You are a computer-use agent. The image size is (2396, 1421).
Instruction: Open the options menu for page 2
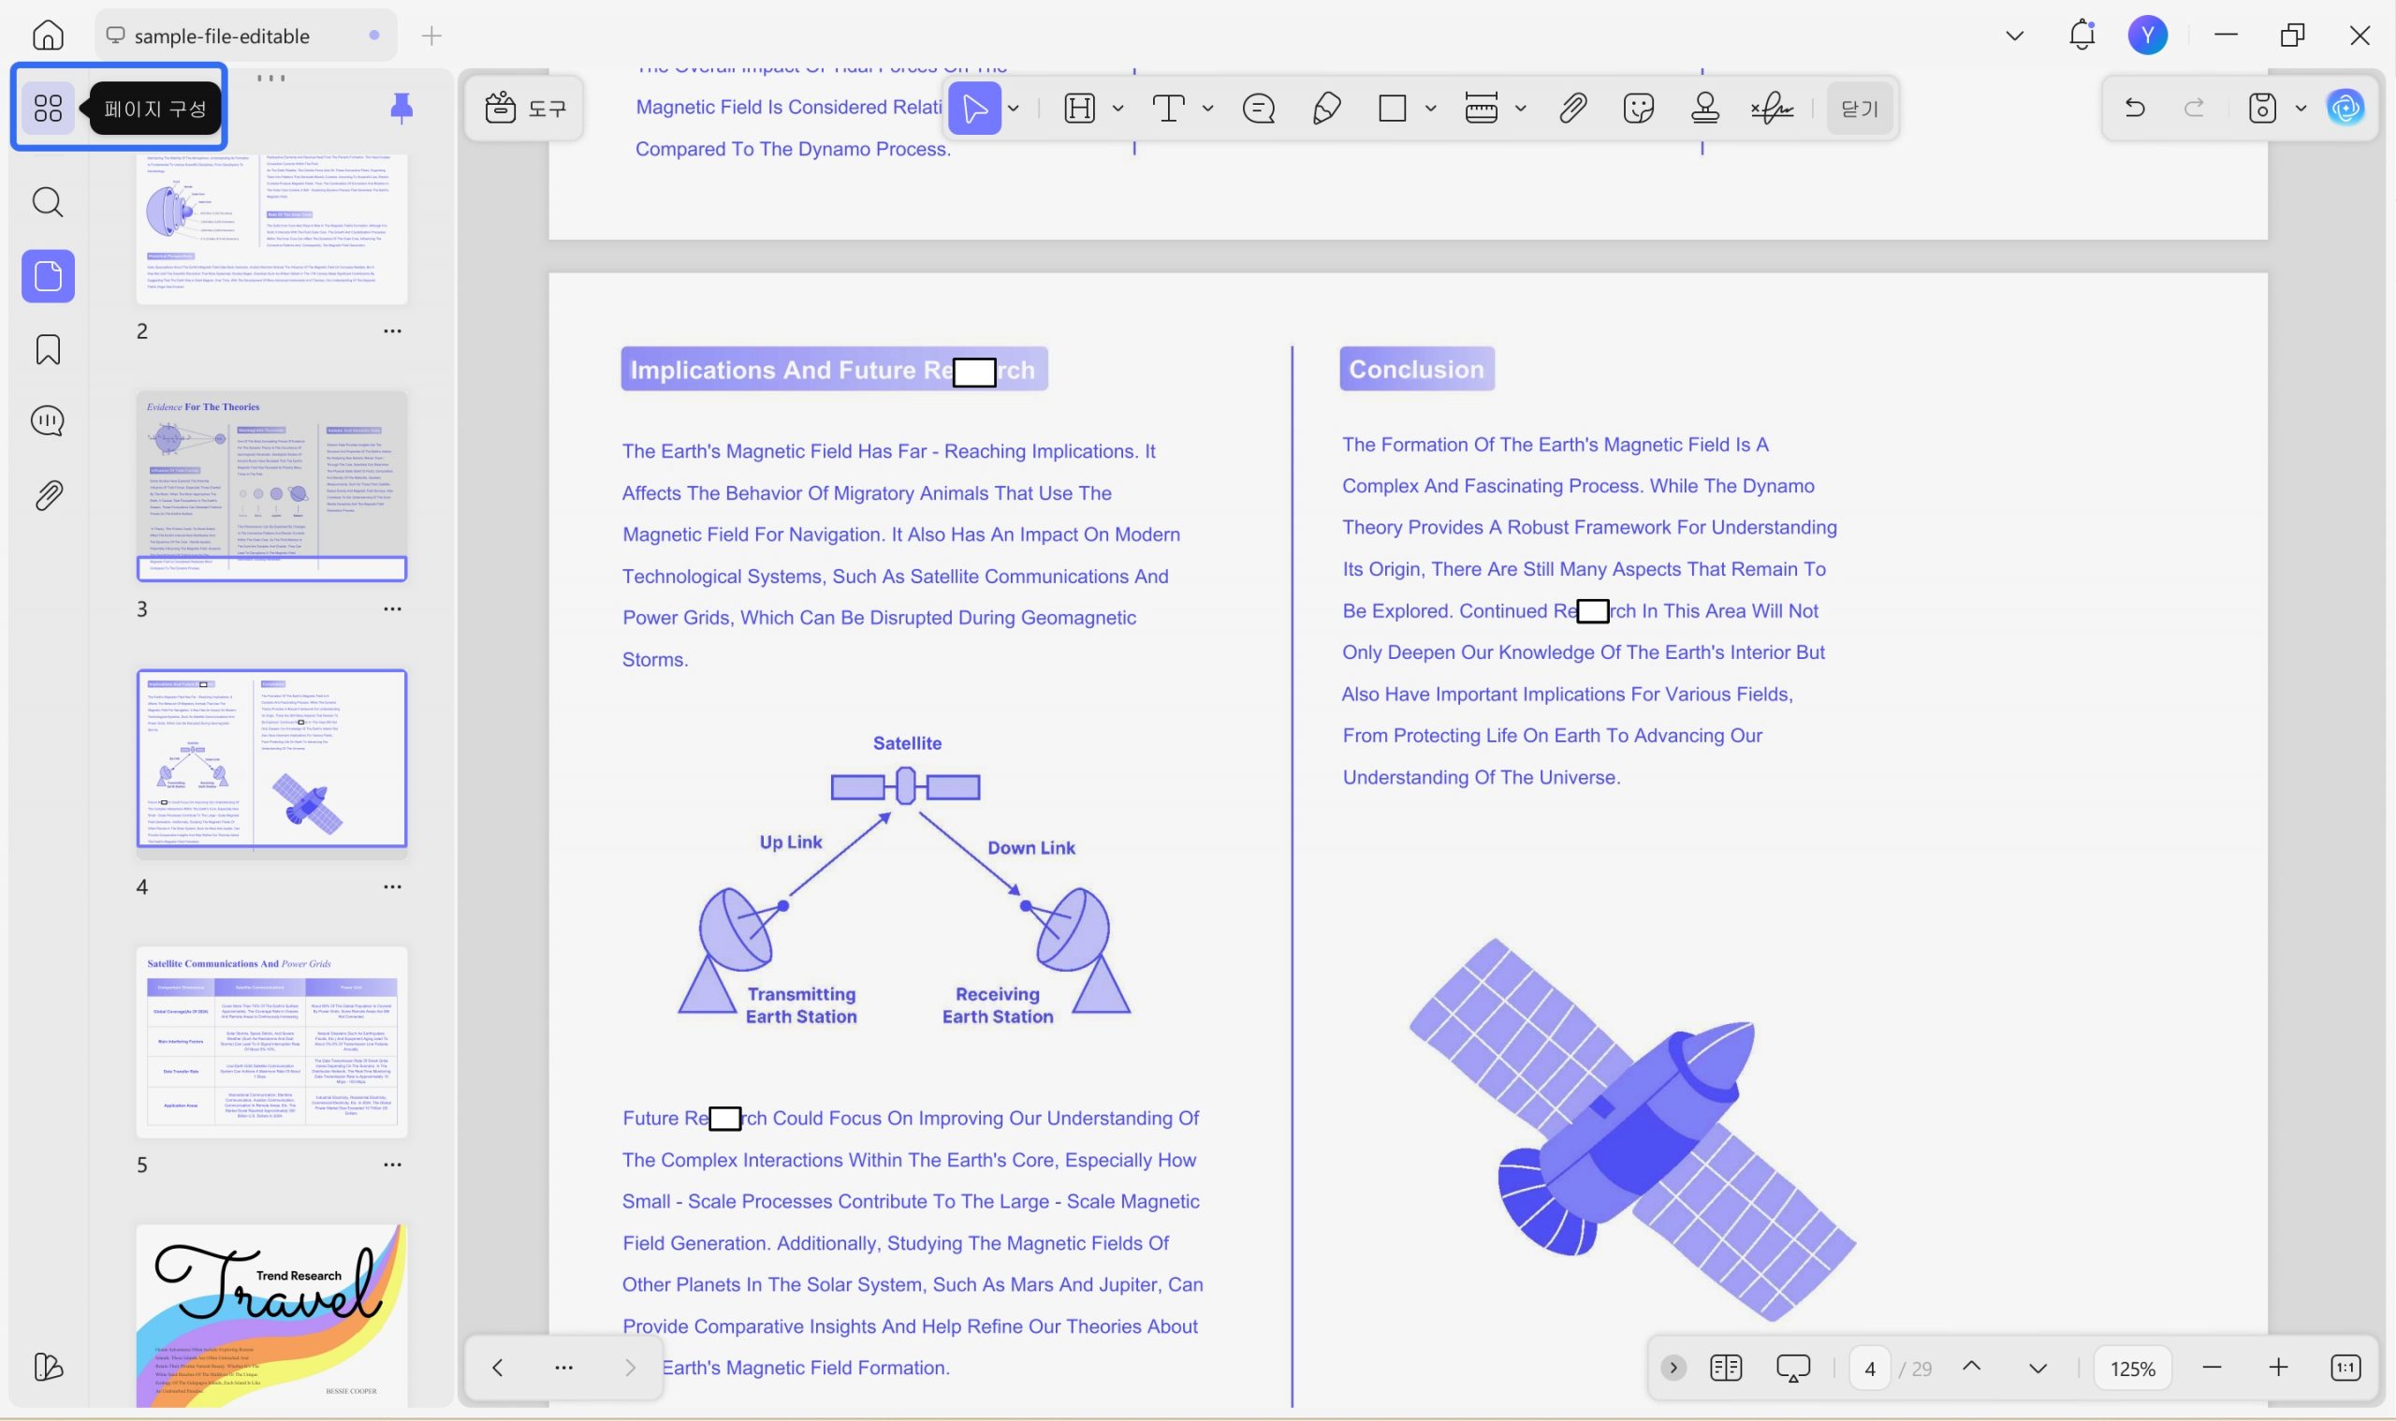(x=392, y=331)
